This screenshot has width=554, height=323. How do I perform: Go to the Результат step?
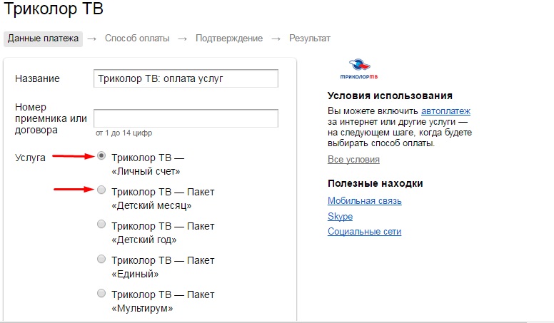[x=310, y=39]
